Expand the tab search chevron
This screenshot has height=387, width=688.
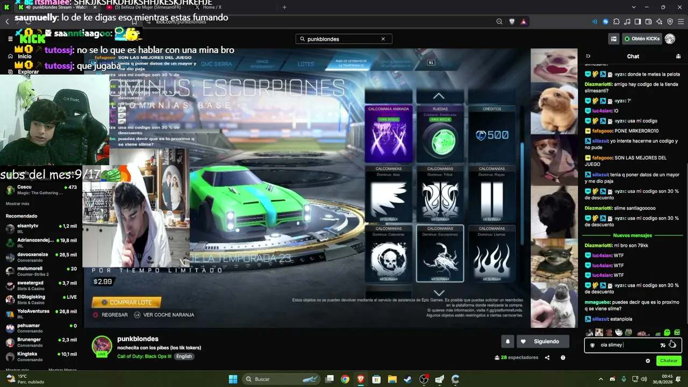634,7
